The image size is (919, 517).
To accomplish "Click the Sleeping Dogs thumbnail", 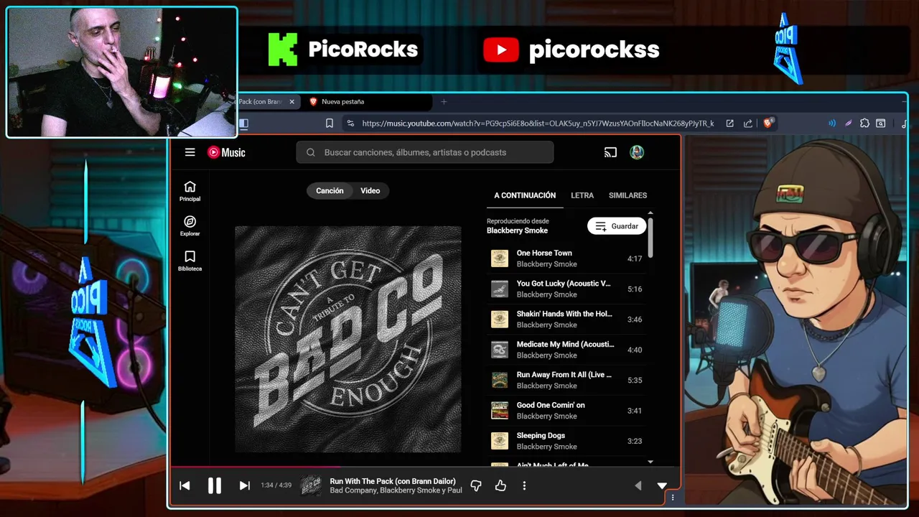I will pos(500,441).
